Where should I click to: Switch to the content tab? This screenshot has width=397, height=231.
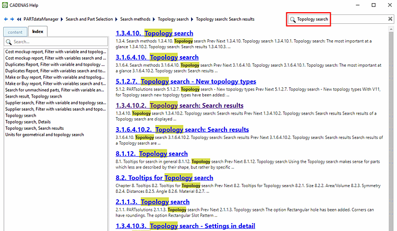[15, 32]
